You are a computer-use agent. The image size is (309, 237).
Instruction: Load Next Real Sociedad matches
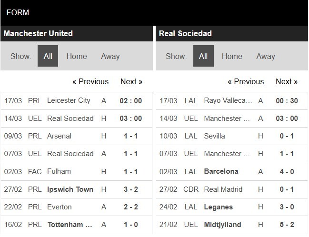click(287, 81)
